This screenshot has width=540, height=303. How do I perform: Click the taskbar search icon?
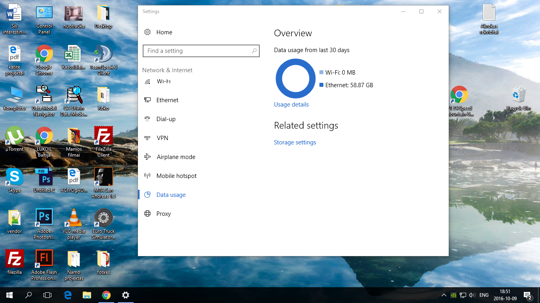(28, 295)
